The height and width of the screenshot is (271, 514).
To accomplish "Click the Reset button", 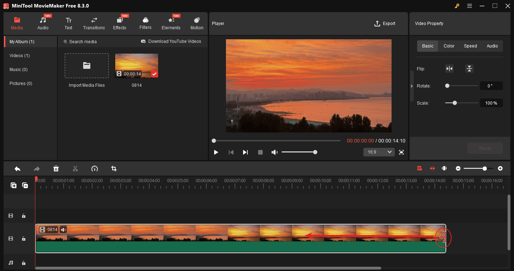I will coord(485,148).
